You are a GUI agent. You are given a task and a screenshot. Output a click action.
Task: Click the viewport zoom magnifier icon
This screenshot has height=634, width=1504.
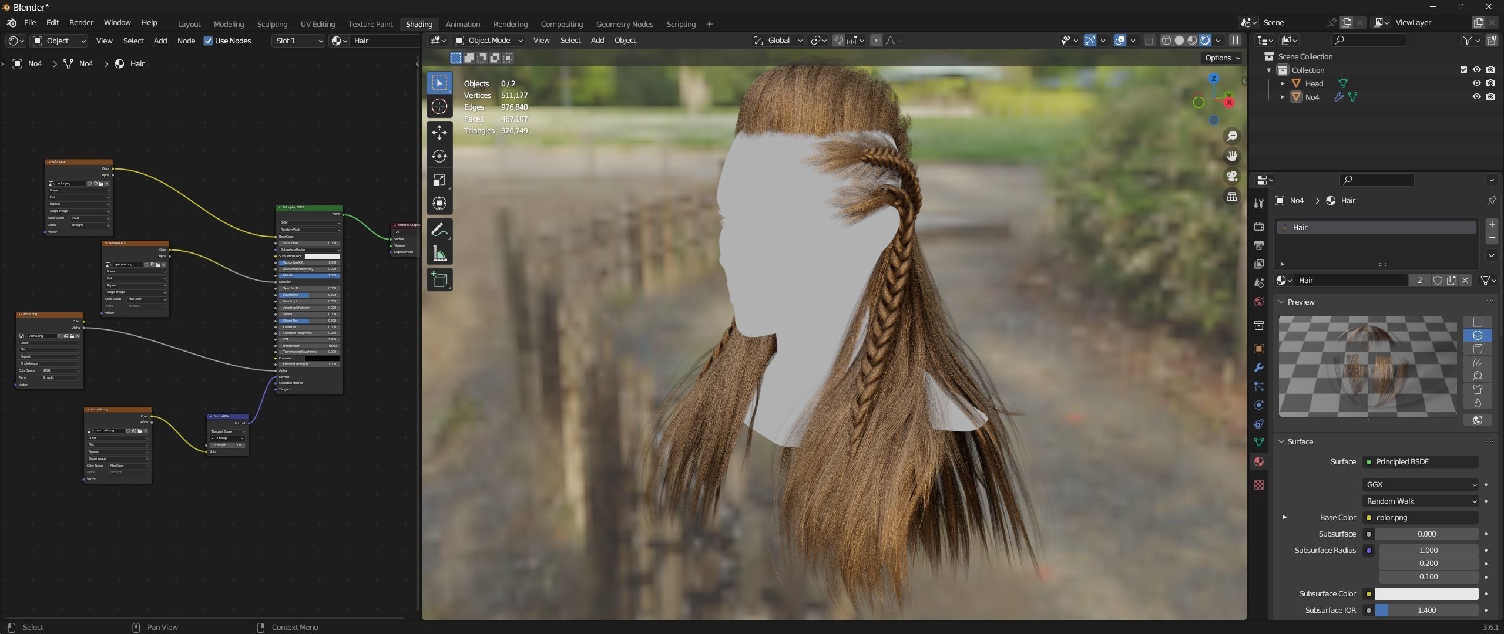(x=1231, y=136)
